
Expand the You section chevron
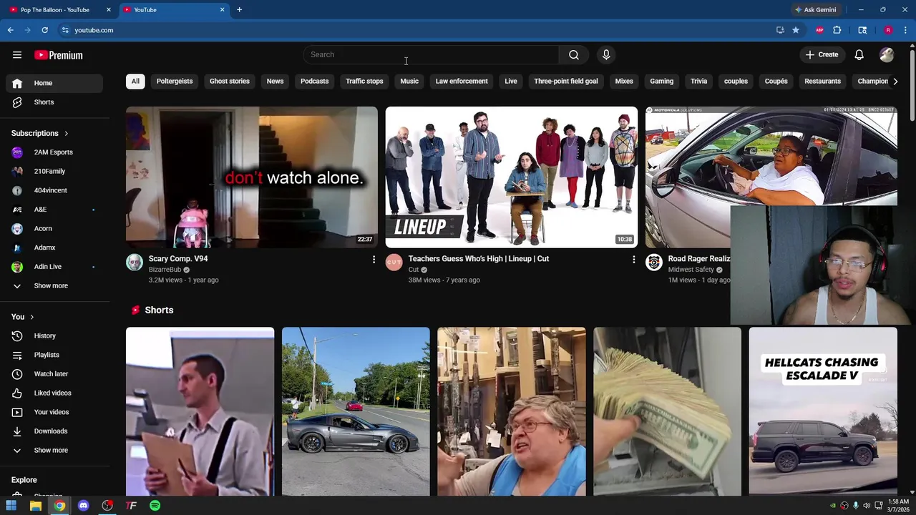click(32, 317)
